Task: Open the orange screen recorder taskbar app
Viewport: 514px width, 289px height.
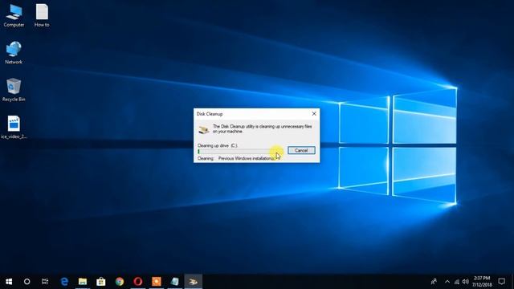Action: (157, 282)
